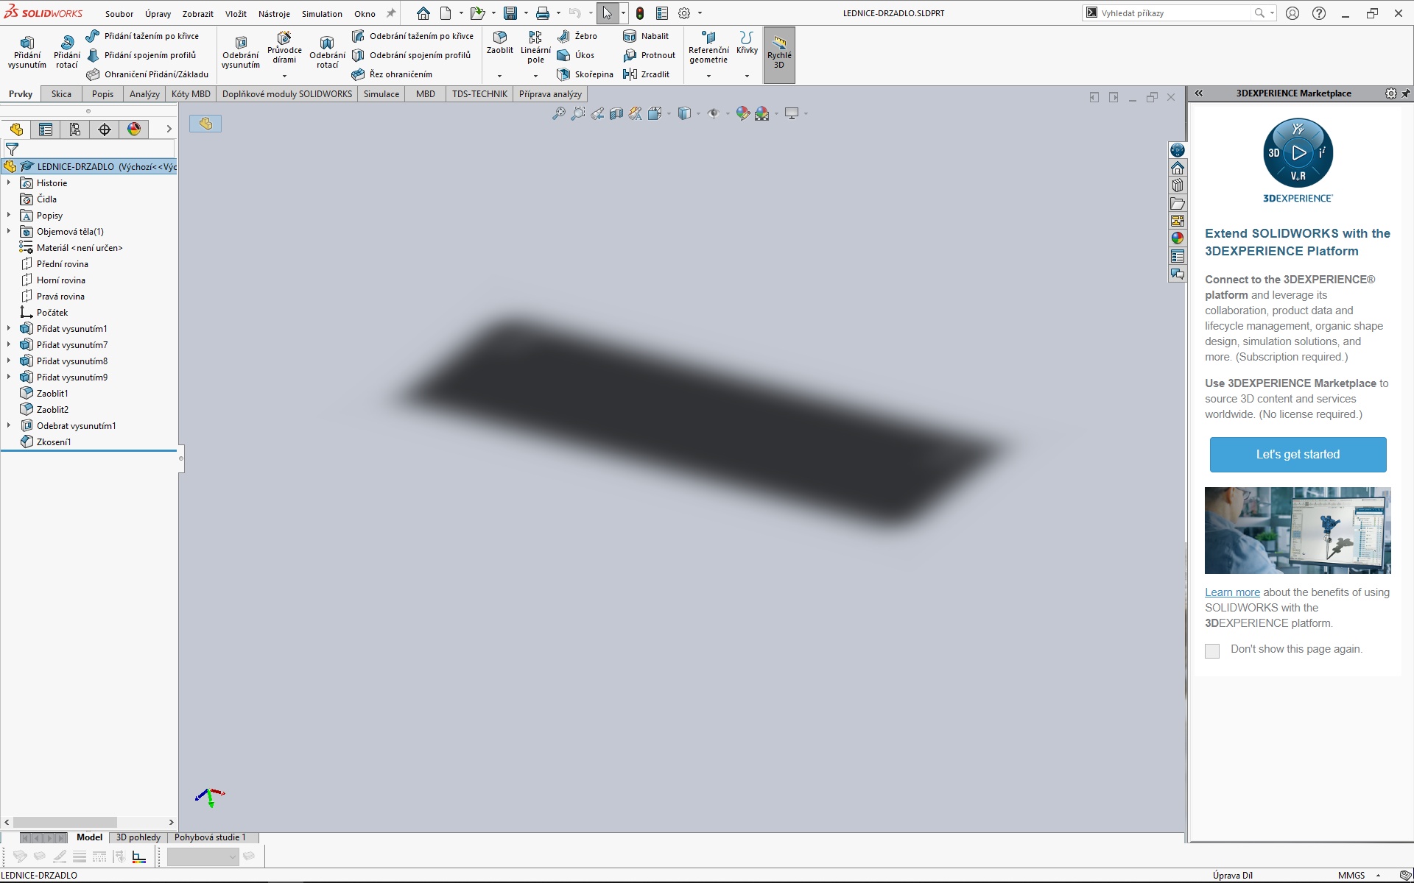This screenshot has height=883, width=1414.
Task: Select the Nabalit wrap tool
Action: (646, 36)
